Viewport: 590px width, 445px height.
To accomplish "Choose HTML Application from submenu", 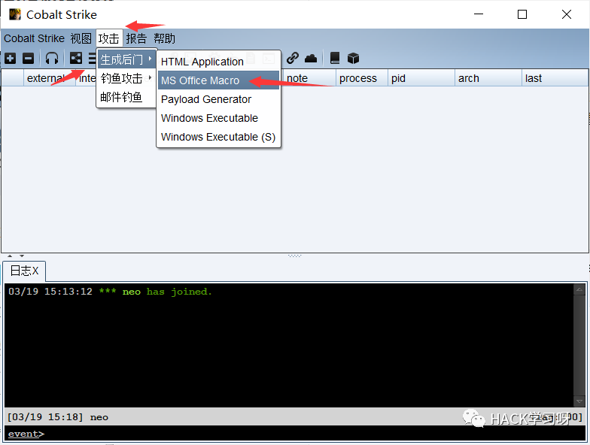I will (218, 62).
